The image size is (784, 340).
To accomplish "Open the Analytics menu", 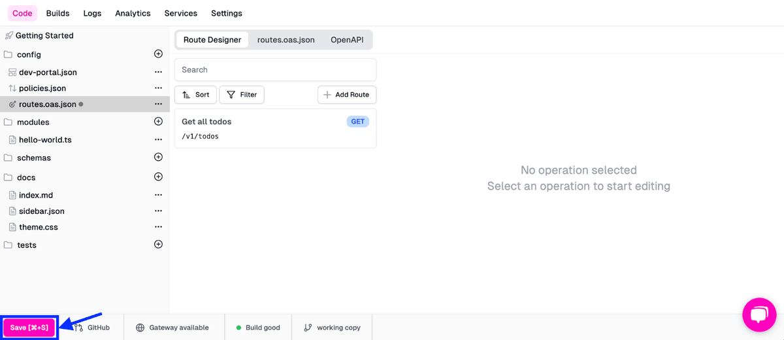I will coord(133,13).
